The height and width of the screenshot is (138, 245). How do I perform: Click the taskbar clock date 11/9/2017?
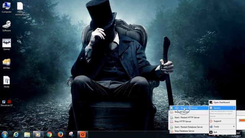(236, 136)
